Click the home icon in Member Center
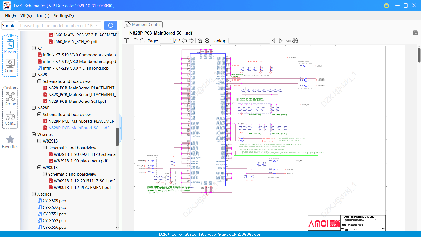Image resolution: width=421 pixels, height=237 pixels. click(128, 25)
